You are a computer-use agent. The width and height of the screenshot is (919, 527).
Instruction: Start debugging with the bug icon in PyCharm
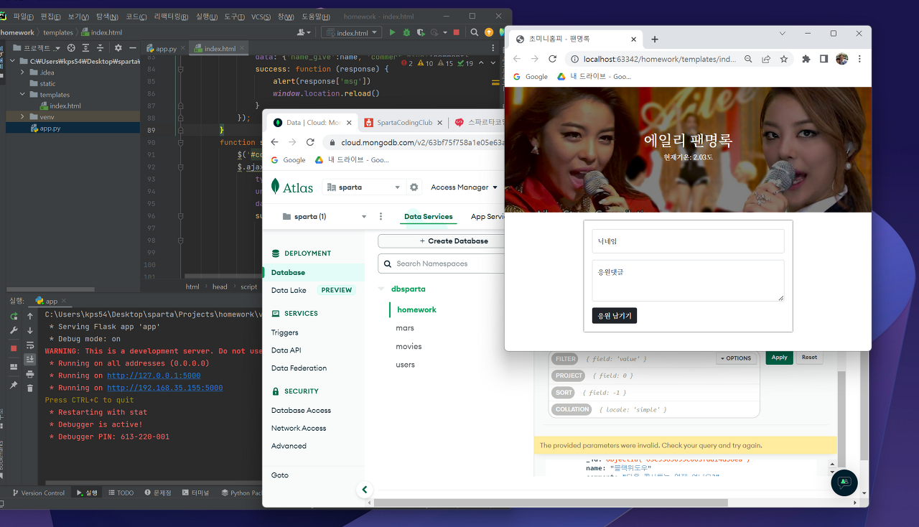[x=407, y=32]
